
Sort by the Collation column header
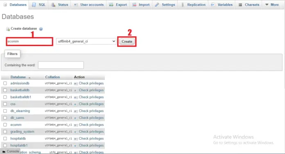52,77
